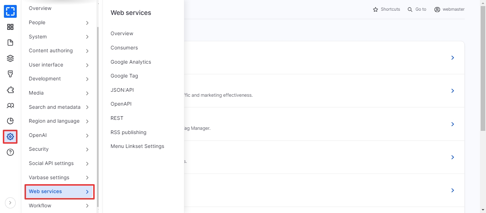Open the Content page icon in sidebar

(x=10, y=43)
